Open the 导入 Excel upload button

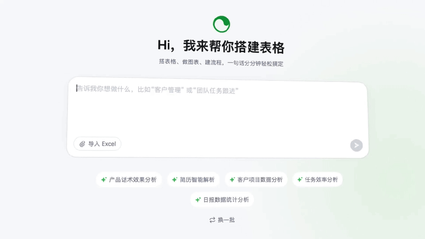coord(97,144)
